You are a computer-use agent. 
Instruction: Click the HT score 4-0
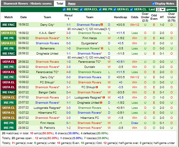[162, 38]
